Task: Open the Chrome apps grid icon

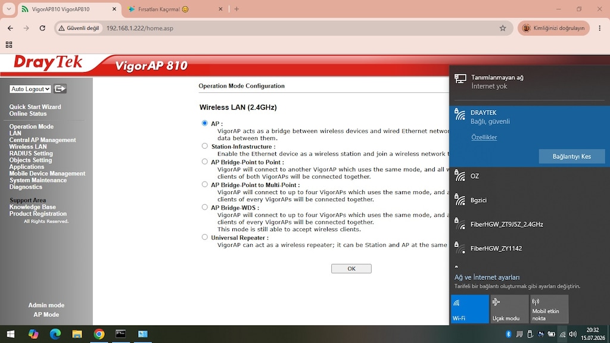Action: (x=9, y=45)
